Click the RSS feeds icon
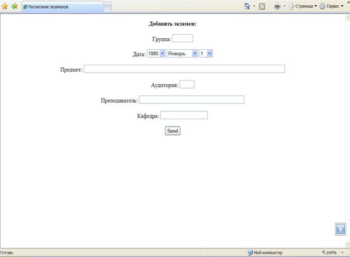350x257 pixels. pos(262,6)
